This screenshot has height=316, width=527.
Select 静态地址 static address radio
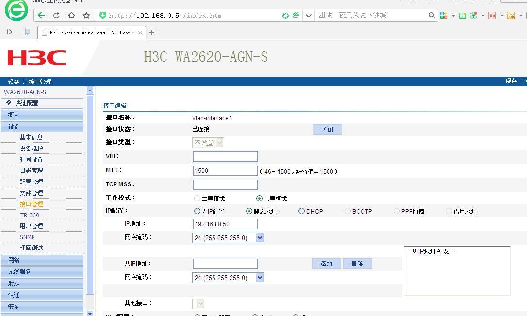pos(249,211)
